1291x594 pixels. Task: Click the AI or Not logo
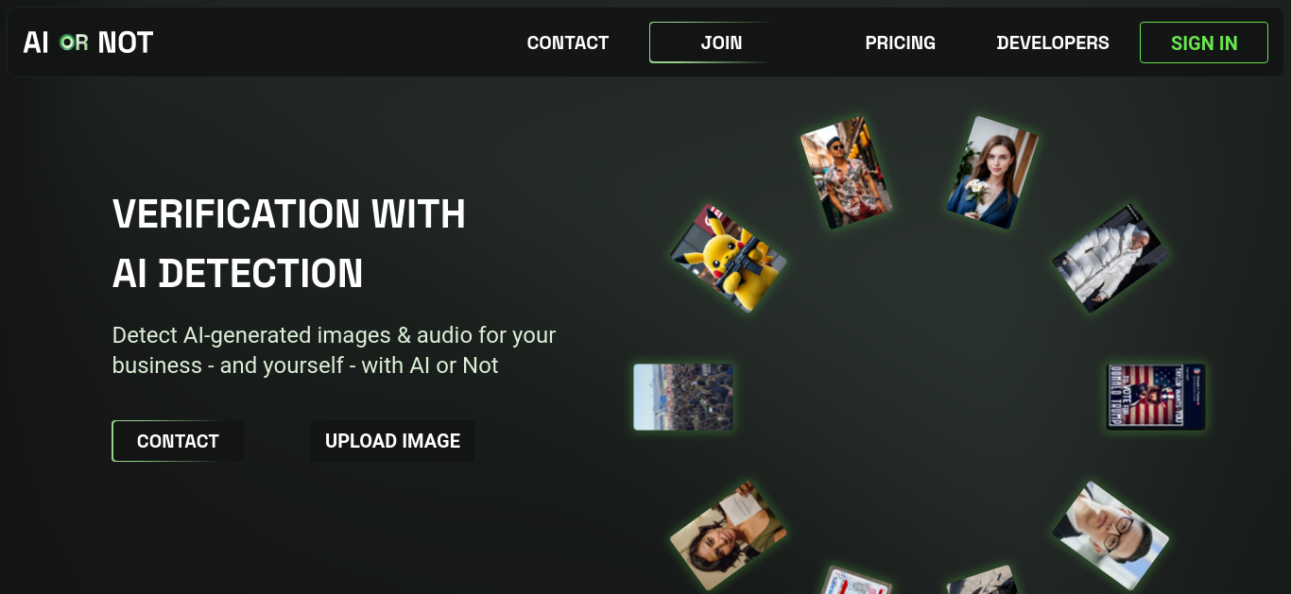click(88, 42)
